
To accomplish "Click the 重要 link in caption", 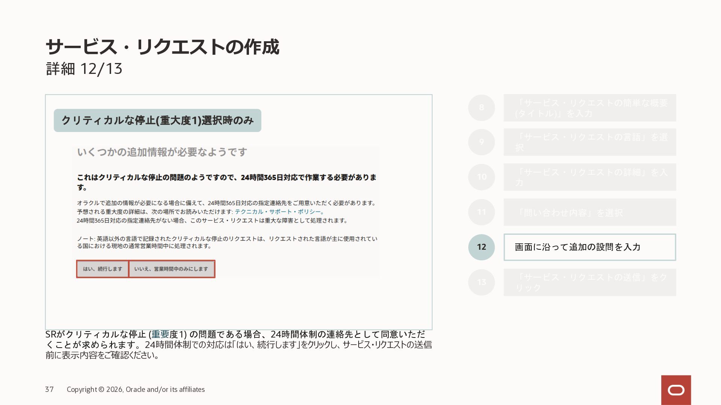I will click(x=160, y=334).
